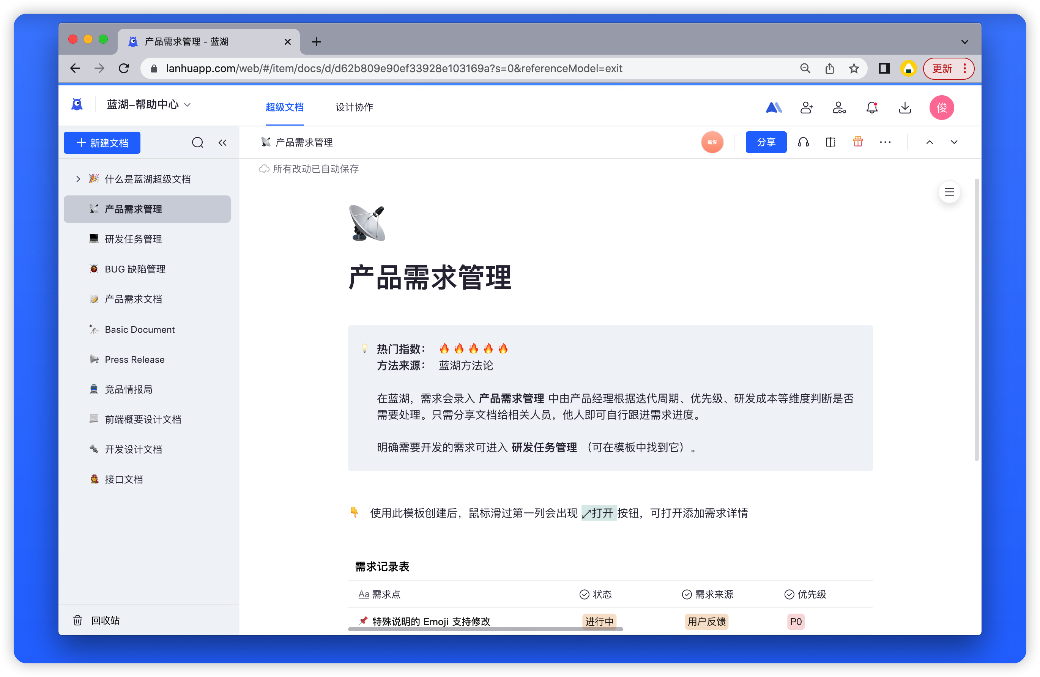1040x677 pixels.
Task: Switch to the 设计协作 tab
Action: coord(354,107)
